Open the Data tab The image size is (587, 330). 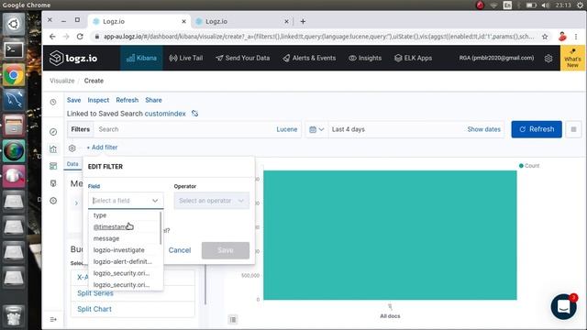click(x=72, y=164)
